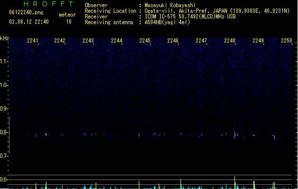Select the meteor count value 10

[69, 22]
